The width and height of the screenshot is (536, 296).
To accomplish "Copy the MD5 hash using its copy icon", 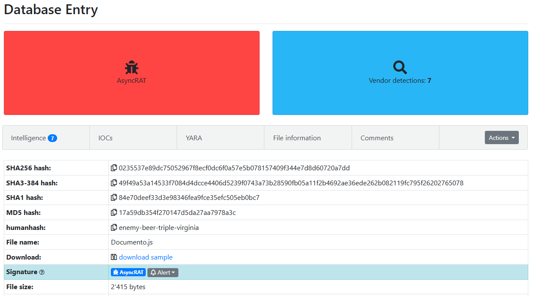I will click(x=114, y=212).
